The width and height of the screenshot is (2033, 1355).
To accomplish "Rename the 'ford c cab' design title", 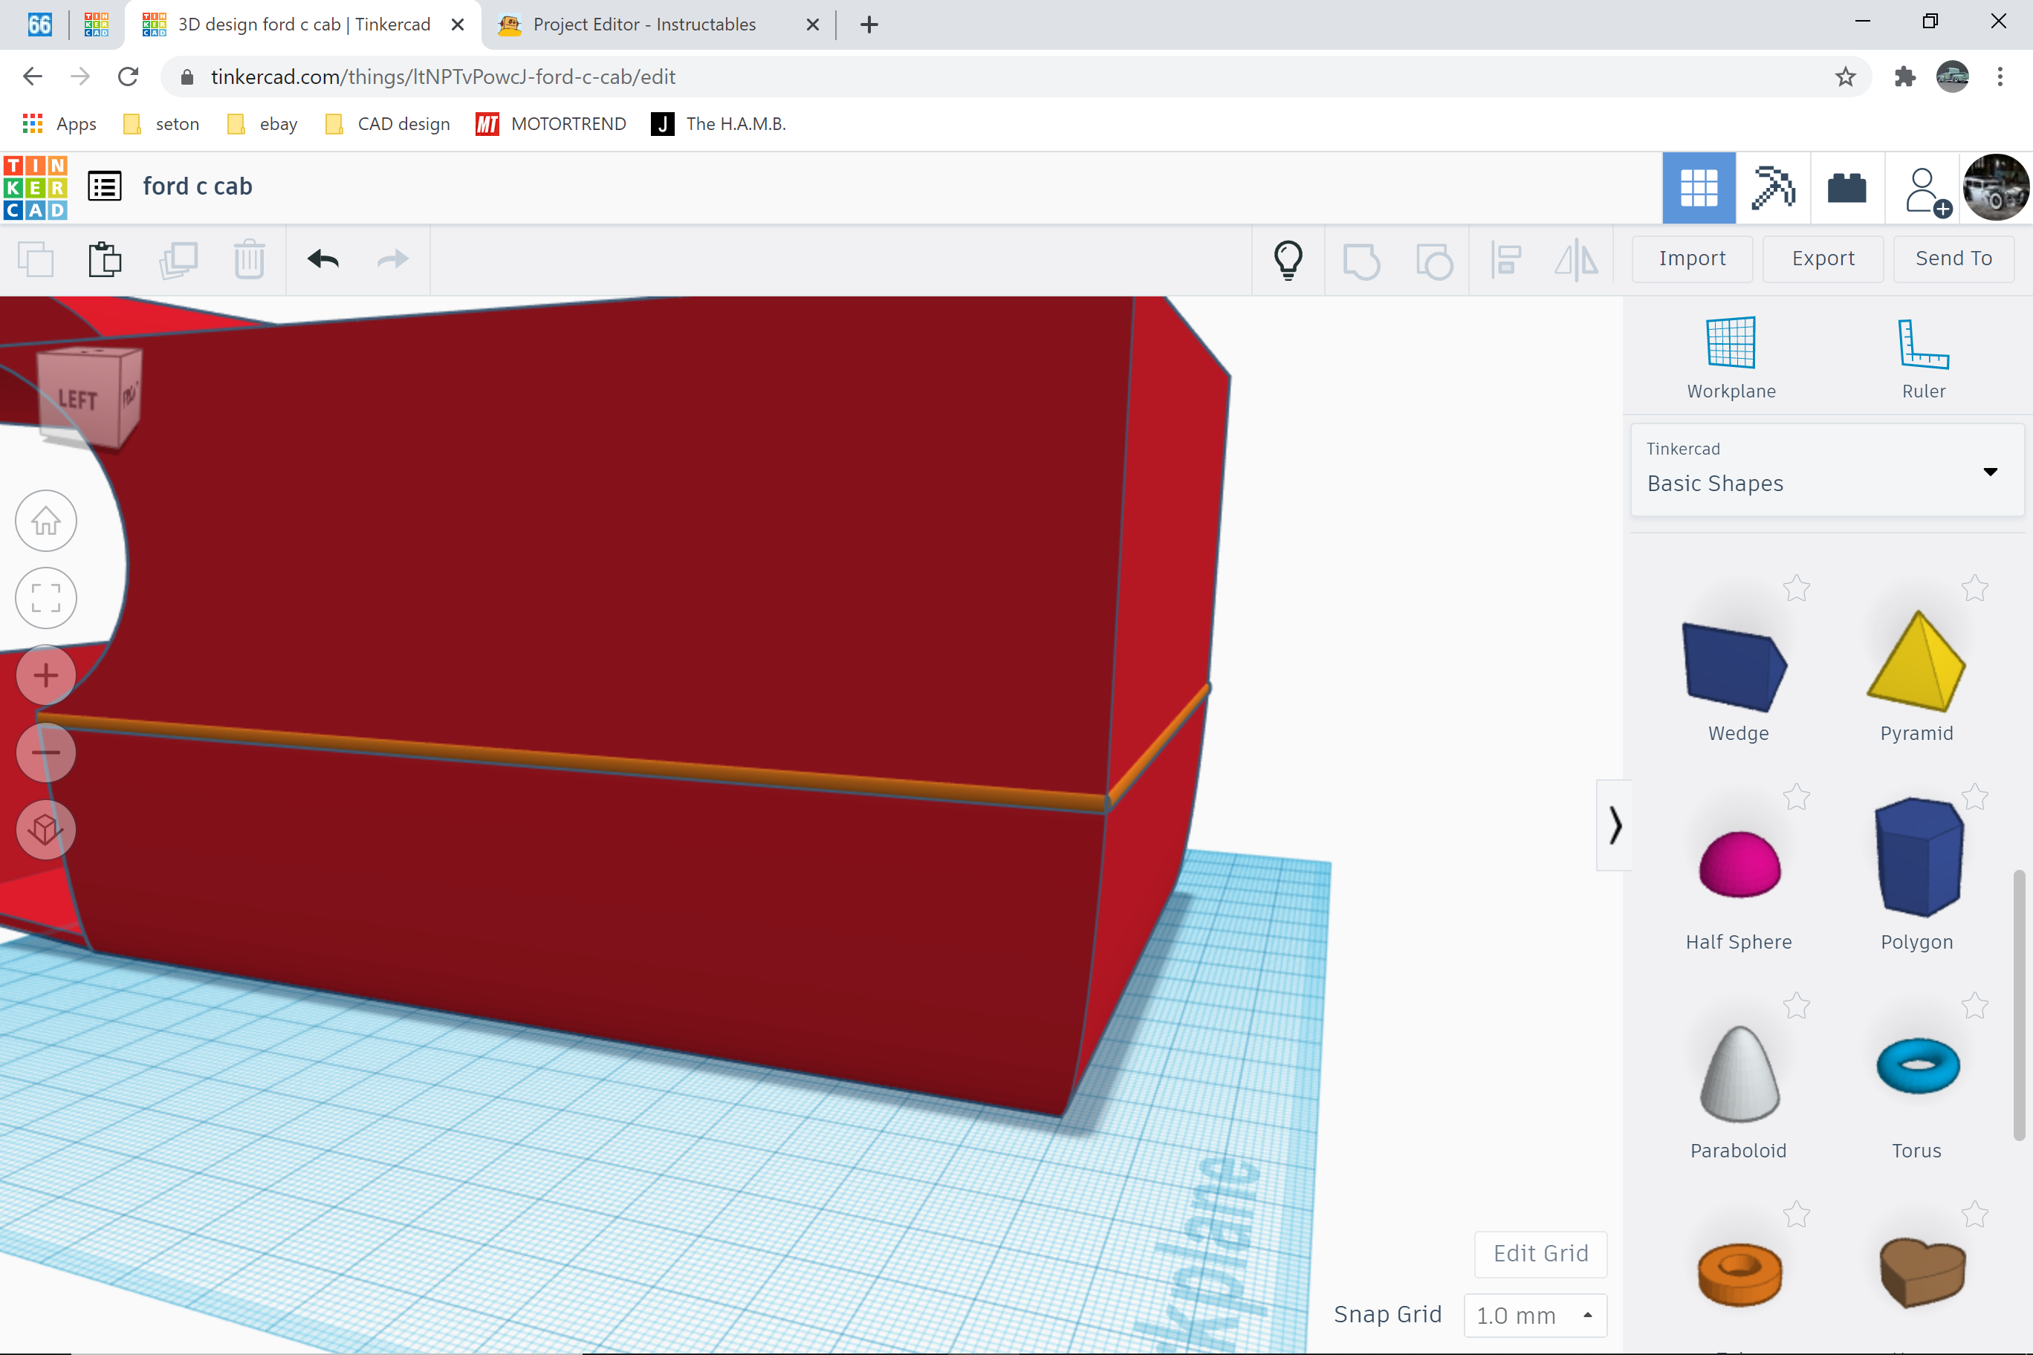I will 197,186.
